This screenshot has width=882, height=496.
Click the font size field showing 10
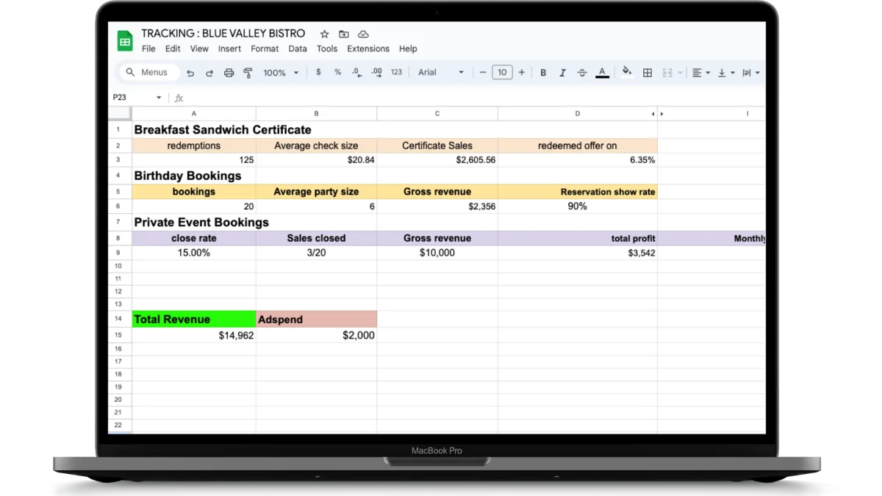pos(502,72)
